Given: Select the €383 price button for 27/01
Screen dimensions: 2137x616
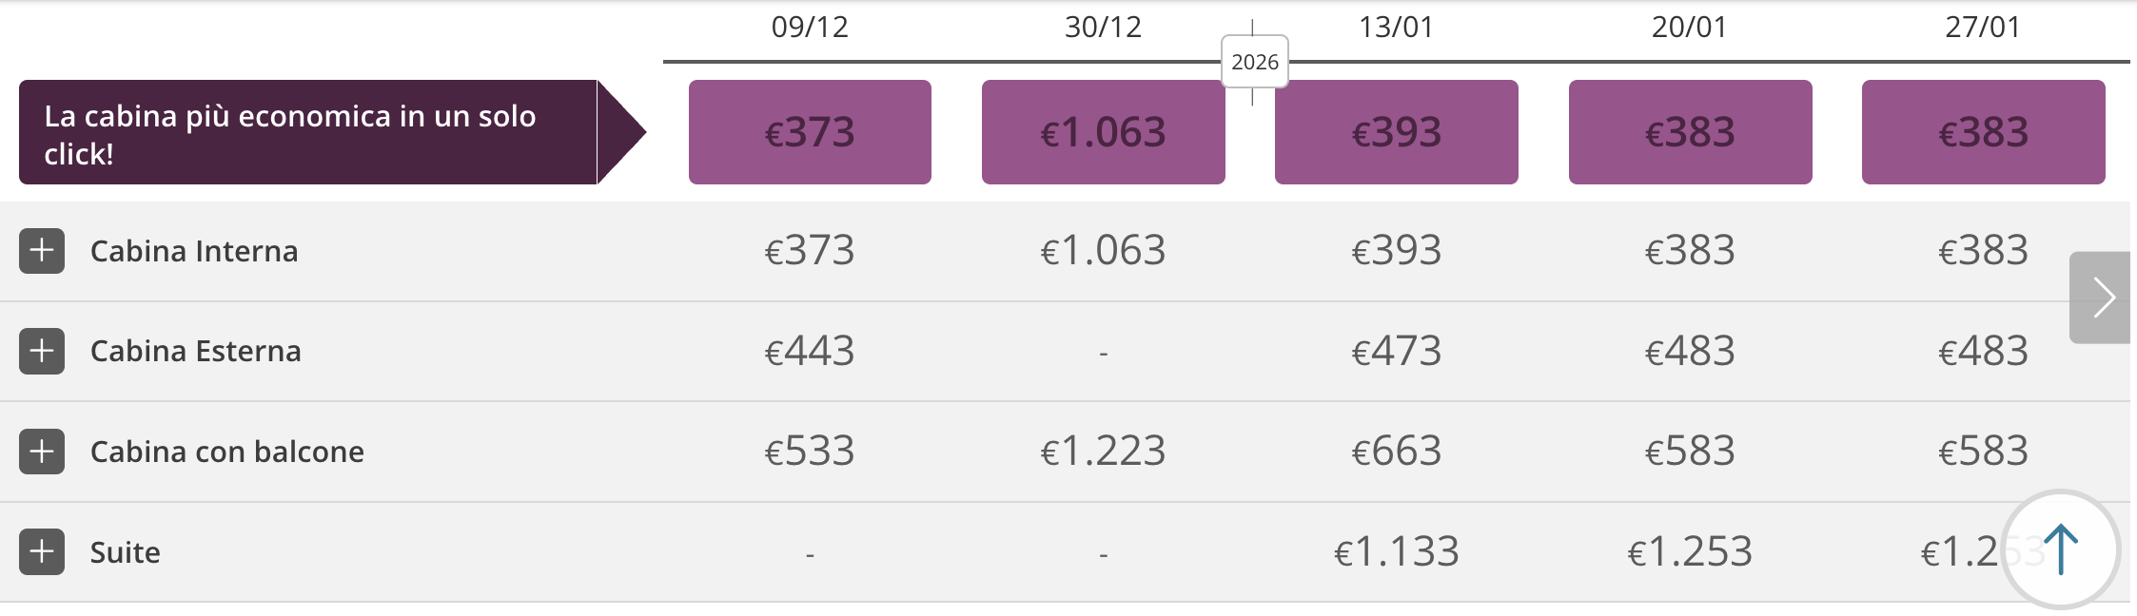Looking at the screenshot, I should click(1983, 131).
